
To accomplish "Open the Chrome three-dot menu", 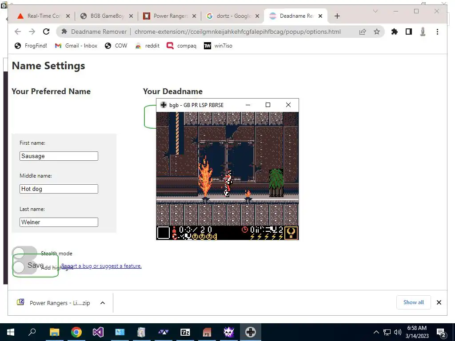I will 437,32.
